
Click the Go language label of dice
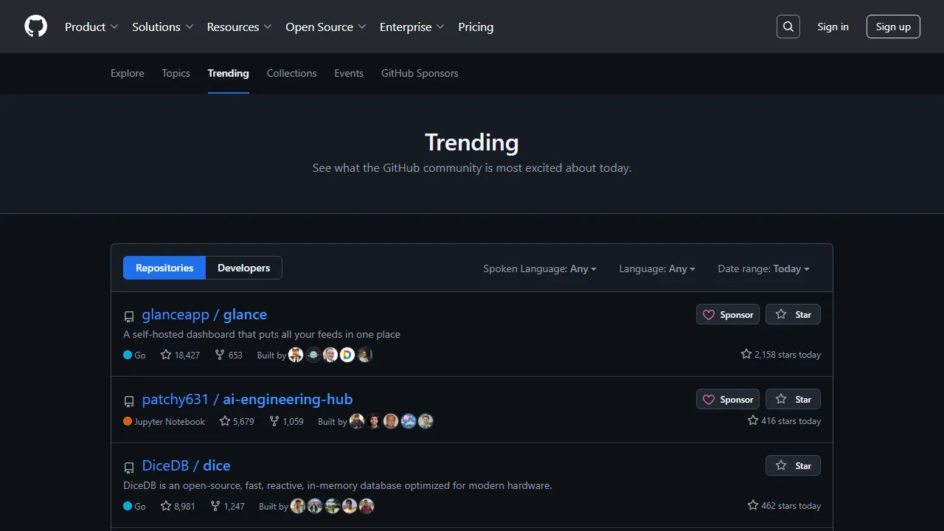(140, 507)
